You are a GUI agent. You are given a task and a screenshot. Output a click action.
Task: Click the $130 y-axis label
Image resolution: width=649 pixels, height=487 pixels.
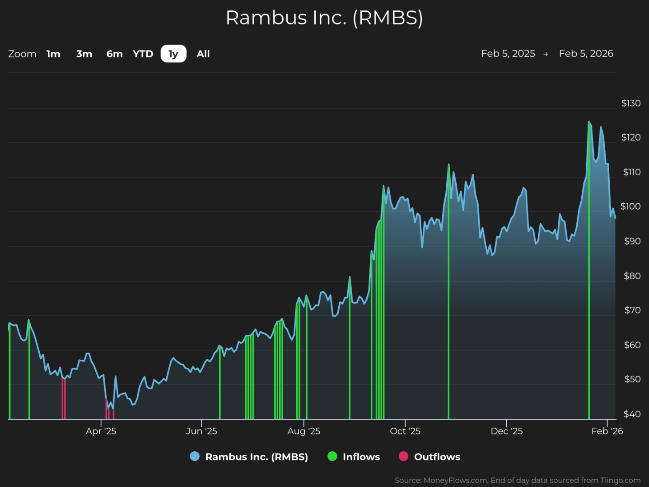[631, 103]
